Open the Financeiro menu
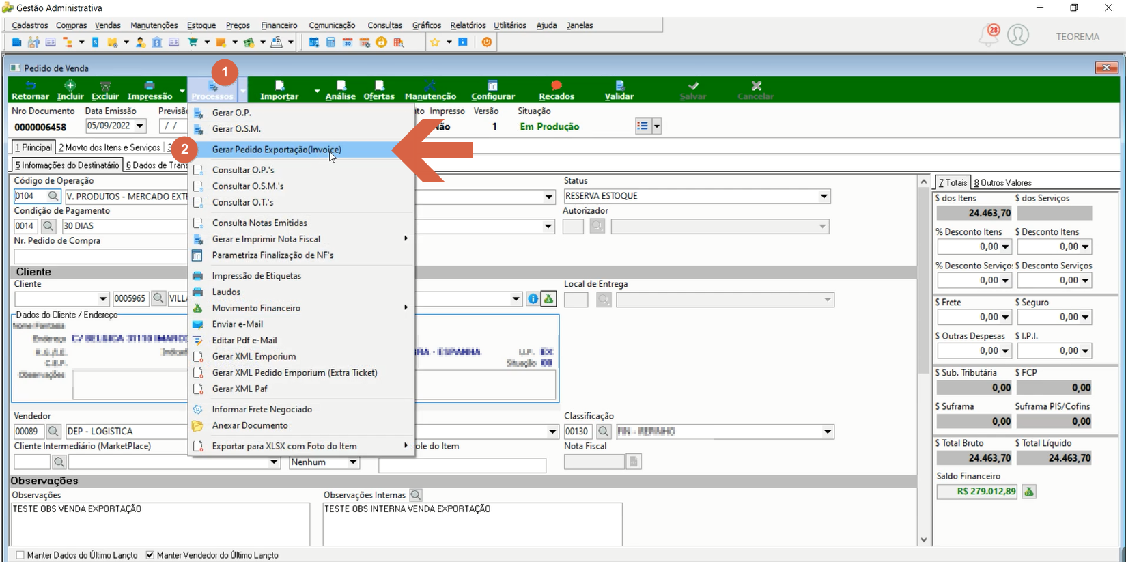 point(279,25)
